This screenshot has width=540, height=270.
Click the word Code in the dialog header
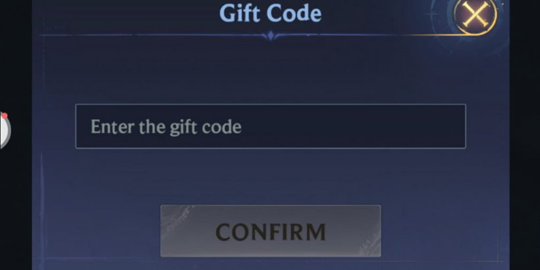[x=294, y=13]
